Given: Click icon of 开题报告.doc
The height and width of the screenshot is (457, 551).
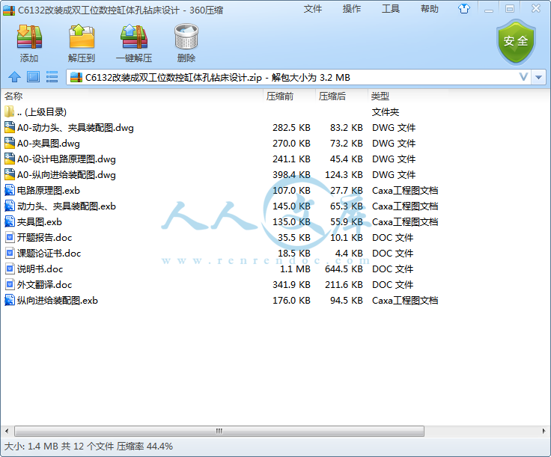Looking at the screenshot, I should [x=10, y=237].
